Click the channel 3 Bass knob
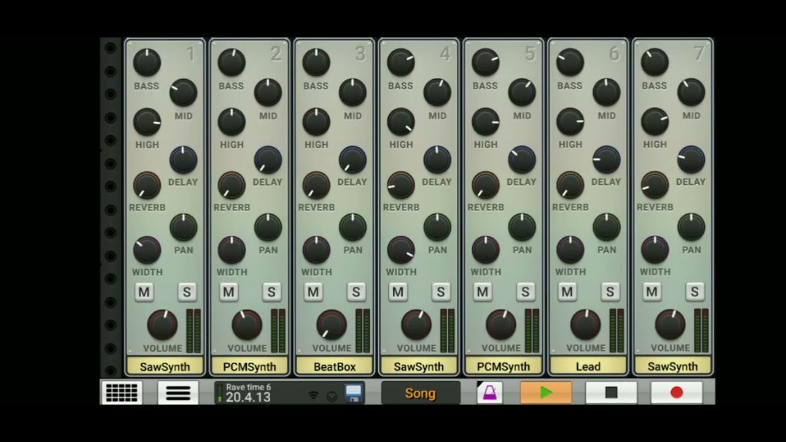The width and height of the screenshot is (786, 442). pyautogui.click(x=316, y=63)
